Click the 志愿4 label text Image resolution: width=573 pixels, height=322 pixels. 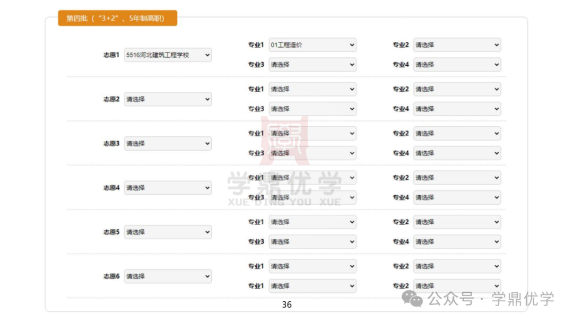111,187
